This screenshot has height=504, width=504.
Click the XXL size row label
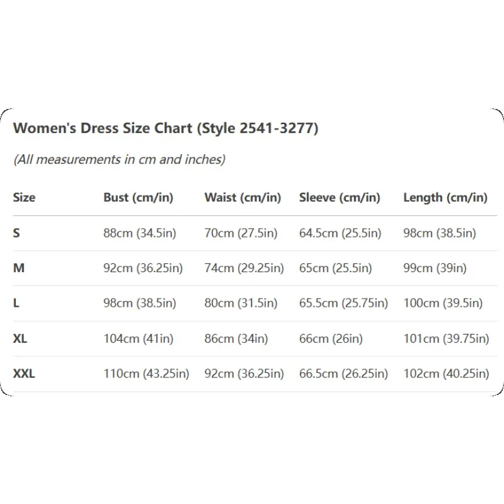pos(24,374)
